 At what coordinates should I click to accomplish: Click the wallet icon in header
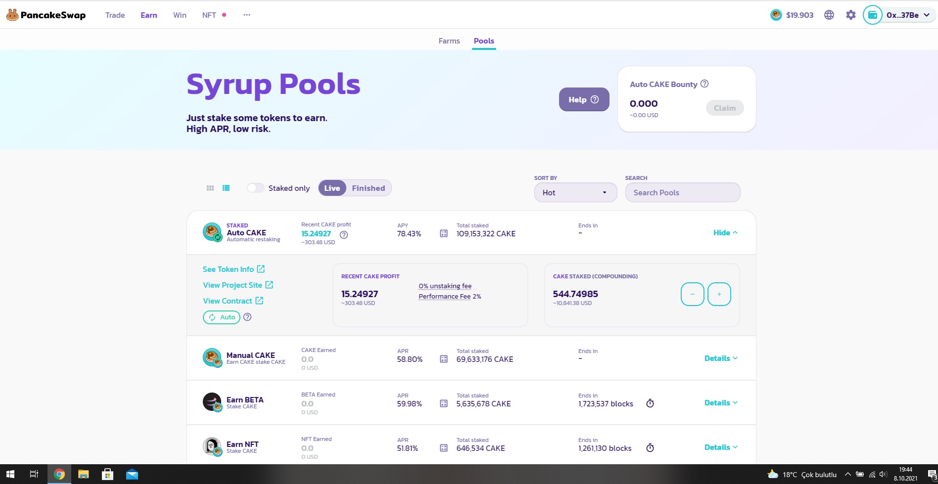[x=873, y=15]
